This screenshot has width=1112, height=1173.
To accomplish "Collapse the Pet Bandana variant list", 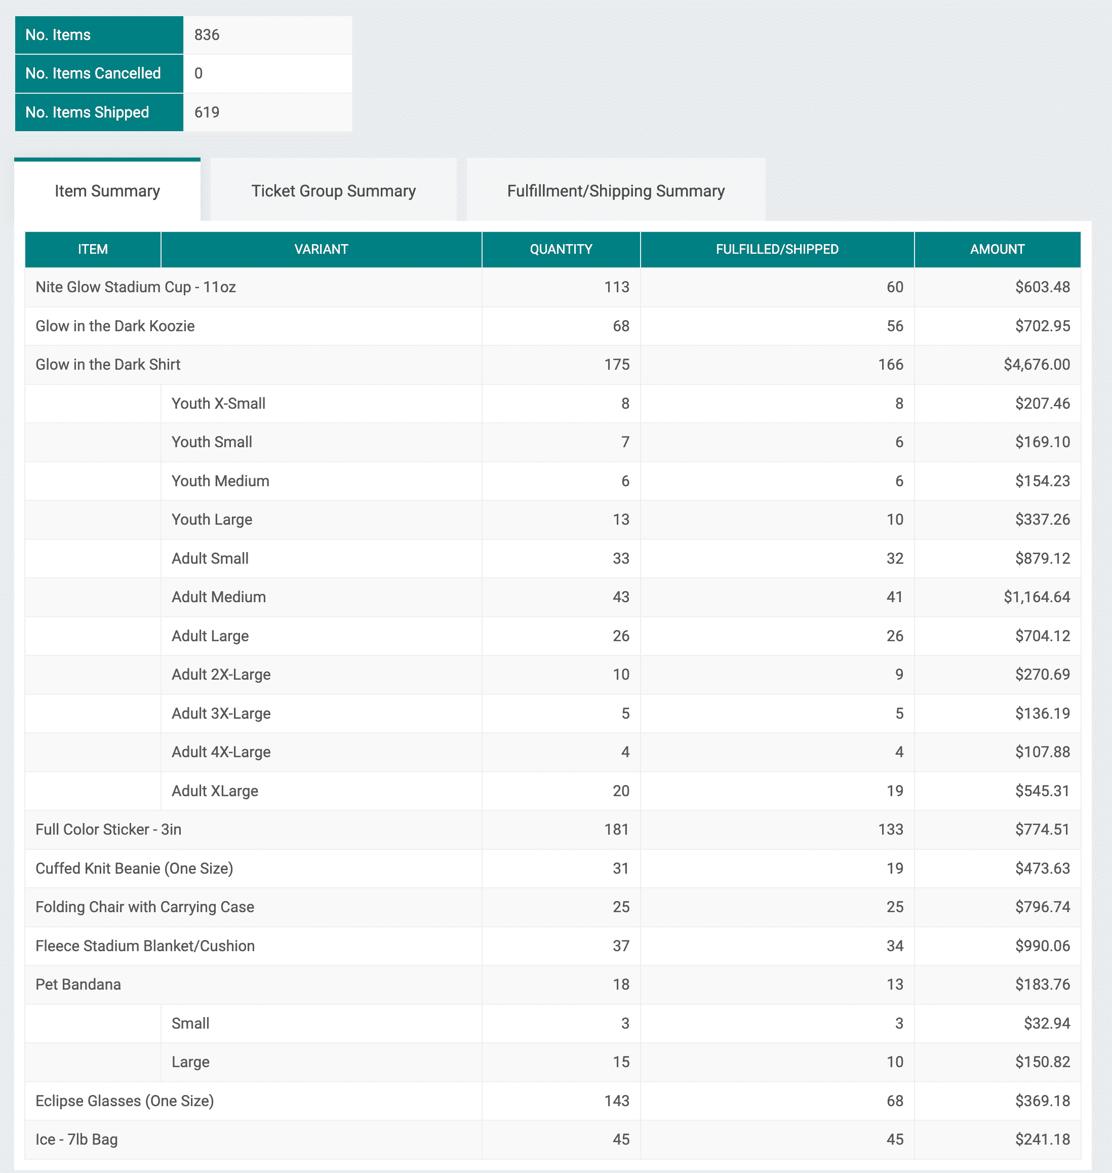I will tap(77, 984).
